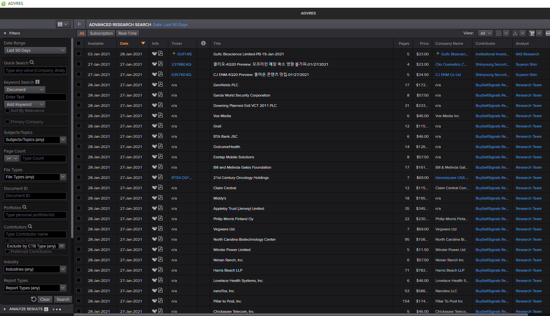Open the File Types (any) dropdown

[x=35, y=177]
